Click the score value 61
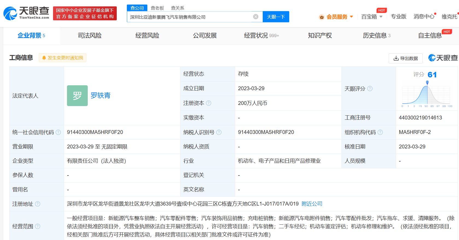This screenshot has height=240, width=459. 432,75
